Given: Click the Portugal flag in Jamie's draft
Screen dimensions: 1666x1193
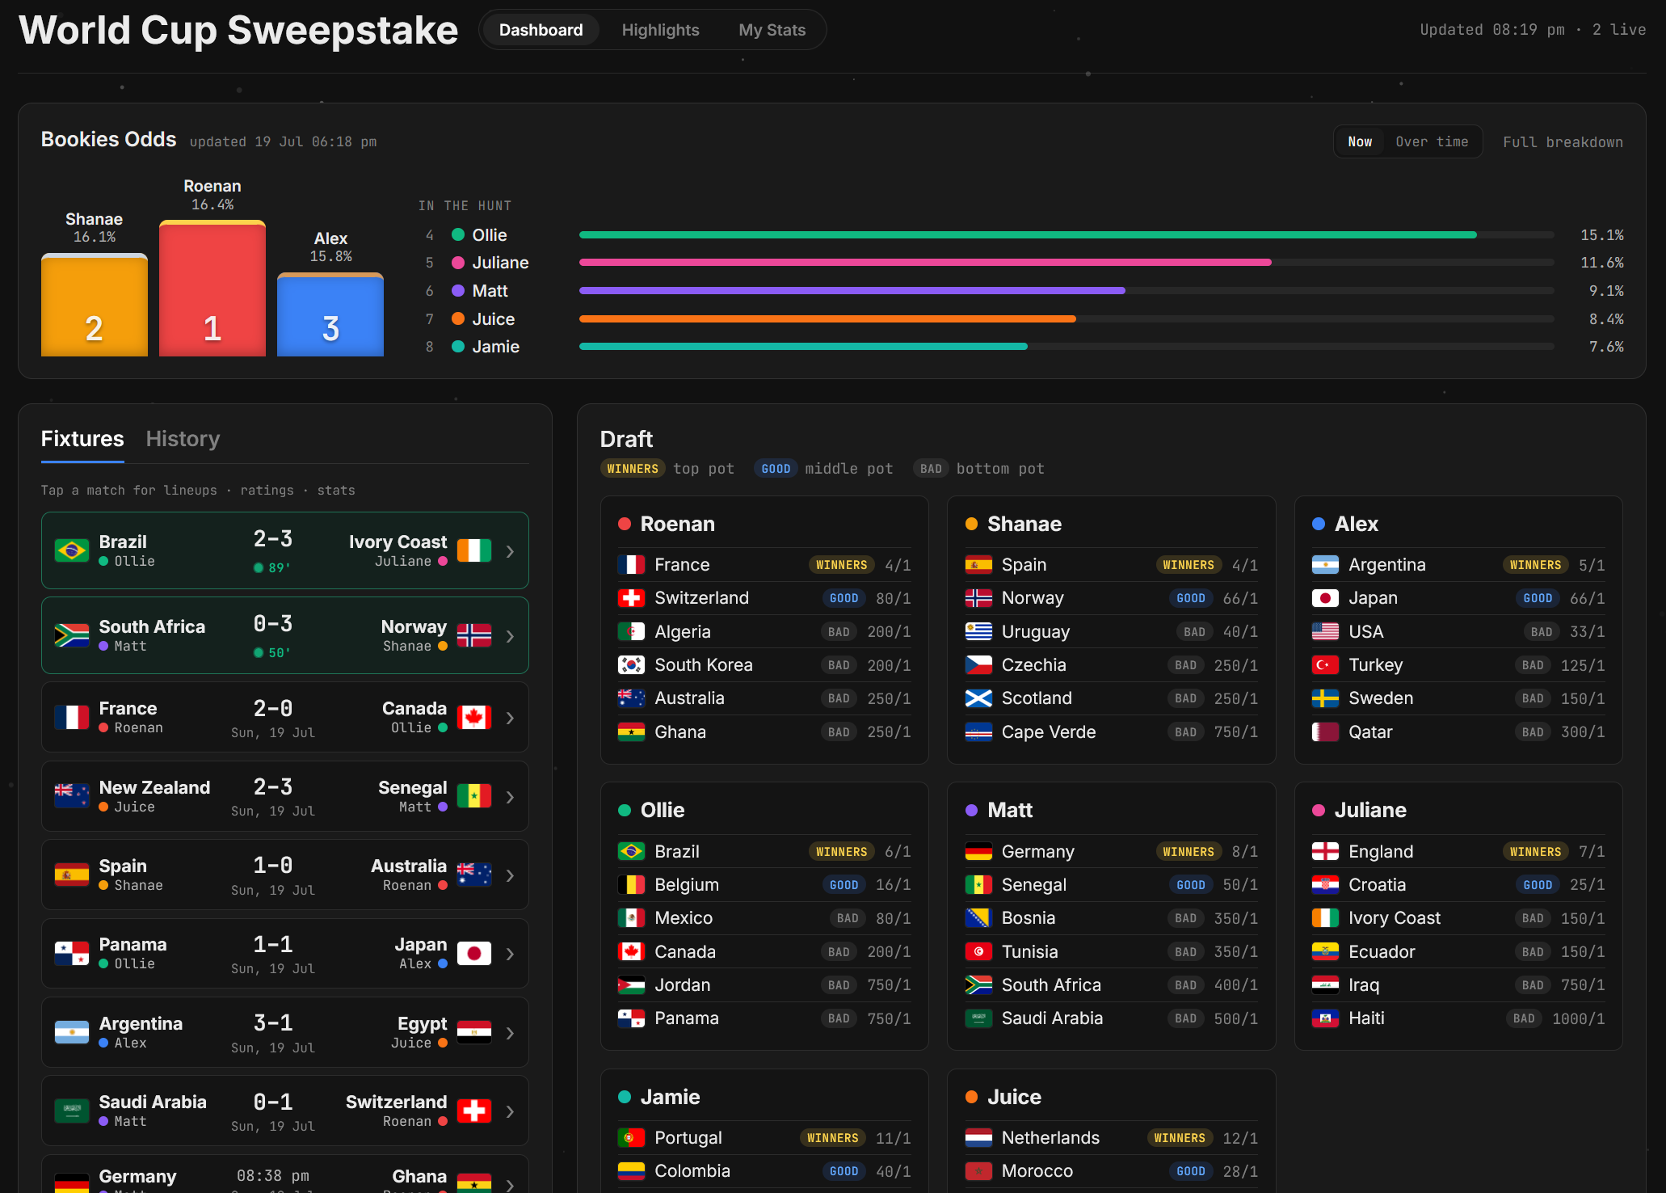Looking at the screenshot, I should coord(631,1138).
